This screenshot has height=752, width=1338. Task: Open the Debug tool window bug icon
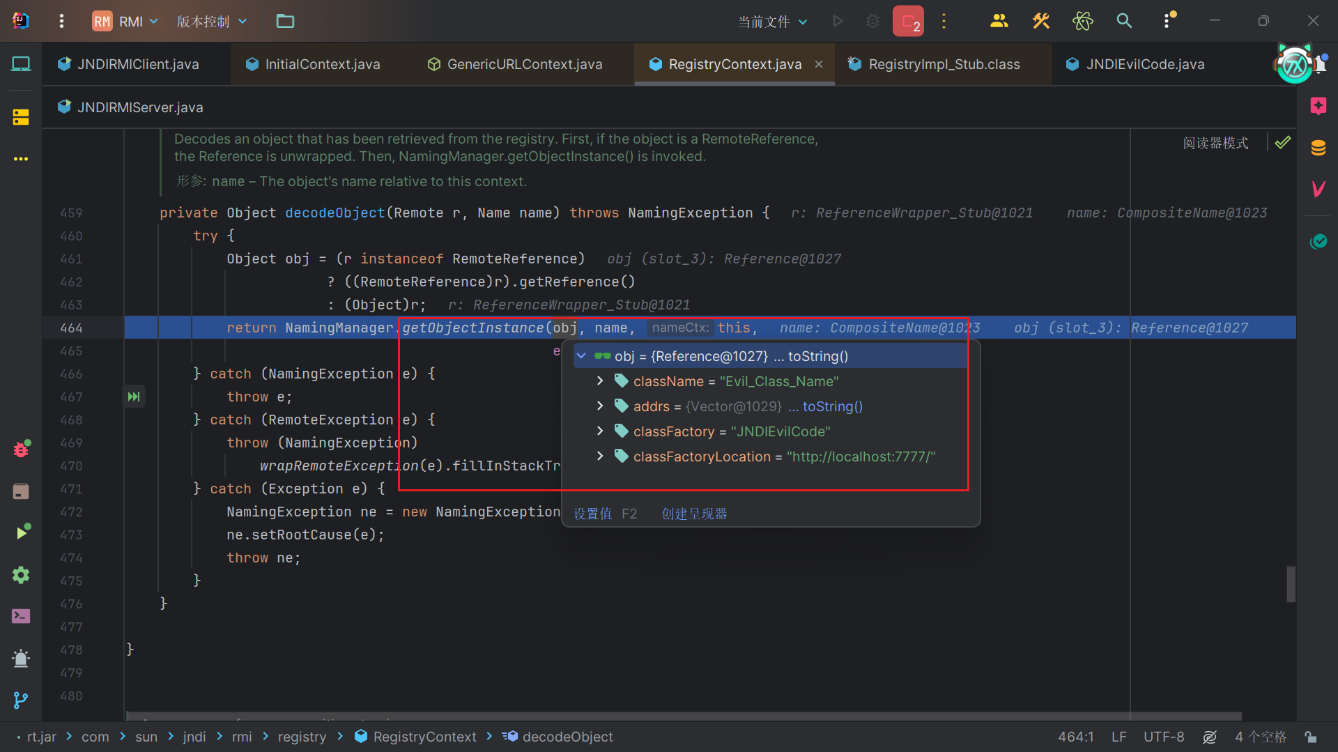click(21, 450)
